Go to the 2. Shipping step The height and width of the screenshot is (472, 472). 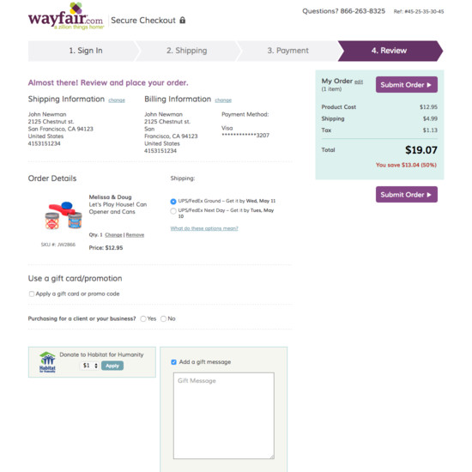[187, 51]
